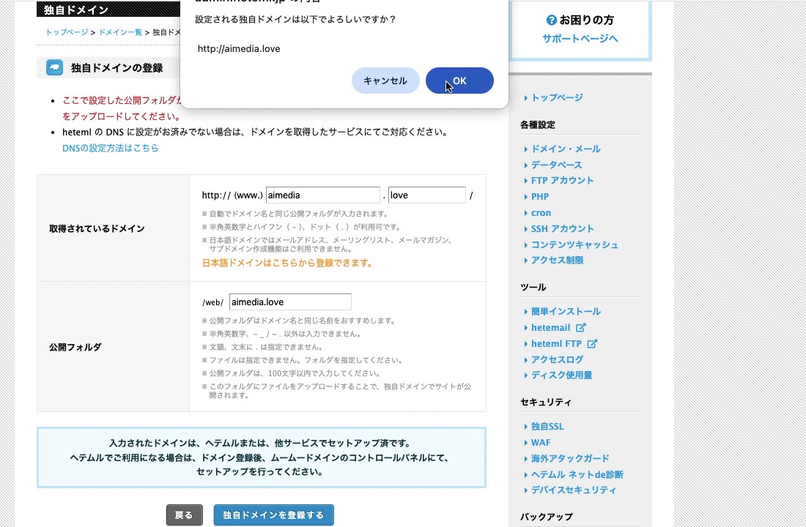The image size is (806, 527).
Task: Open WAF security link
Action: pos(541,442)
